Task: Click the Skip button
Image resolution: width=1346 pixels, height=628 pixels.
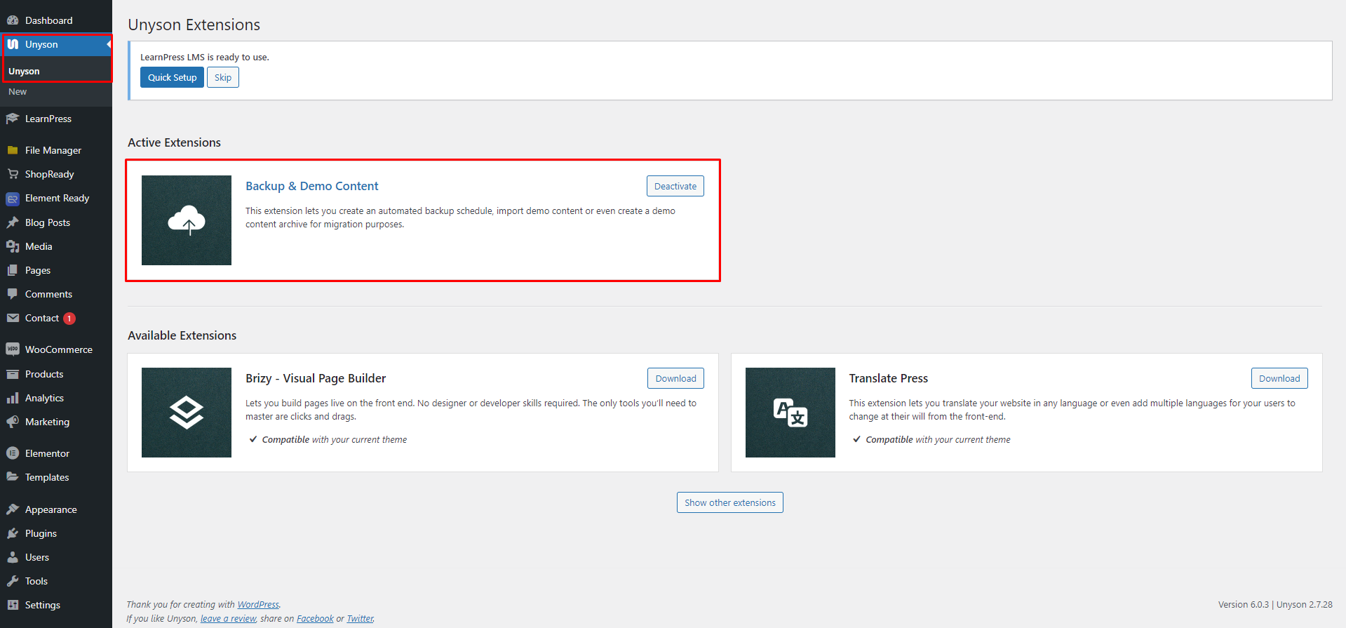Action: [223, 77]
